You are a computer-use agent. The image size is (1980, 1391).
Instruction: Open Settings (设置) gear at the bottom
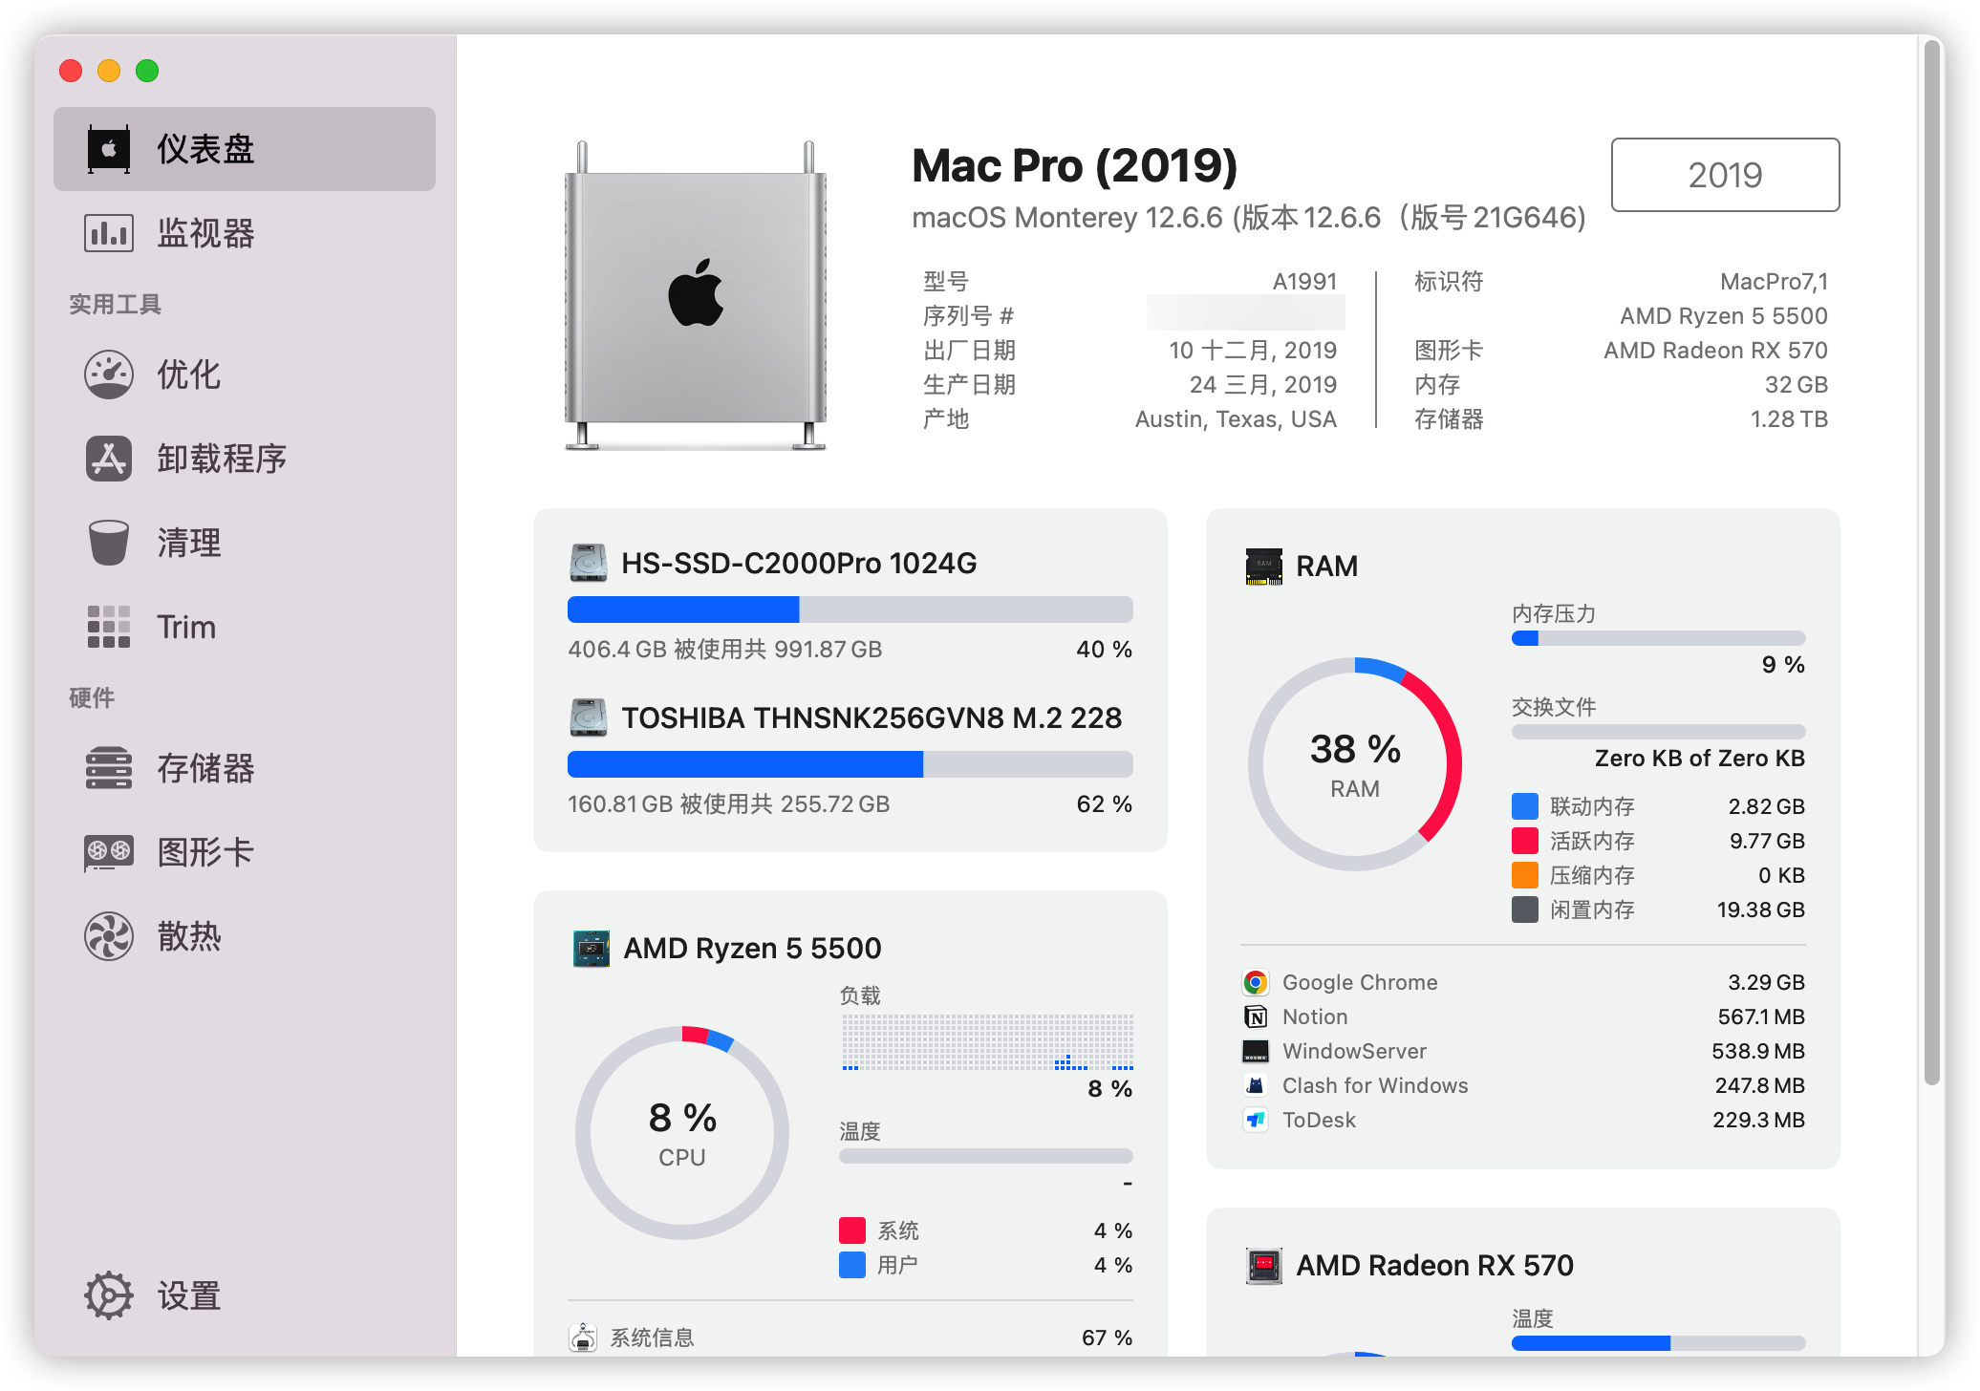point(108,1296)
